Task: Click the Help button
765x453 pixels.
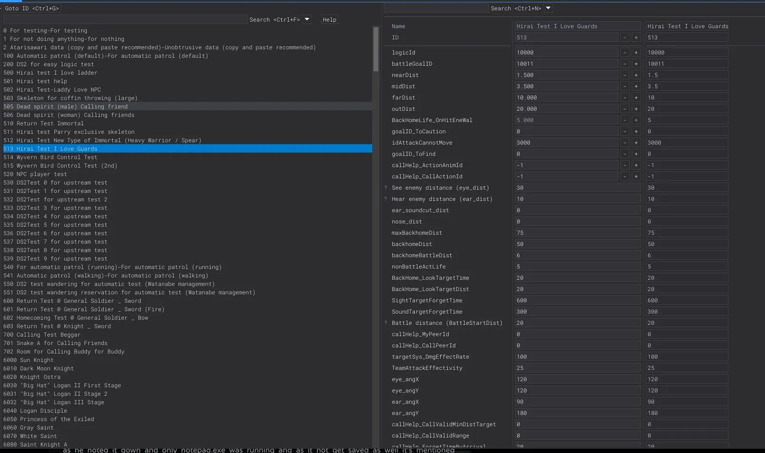Action: (329, 20)
